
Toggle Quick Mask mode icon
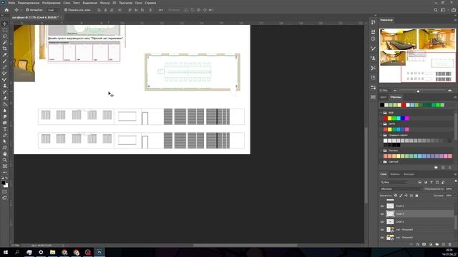pos(5,192)
